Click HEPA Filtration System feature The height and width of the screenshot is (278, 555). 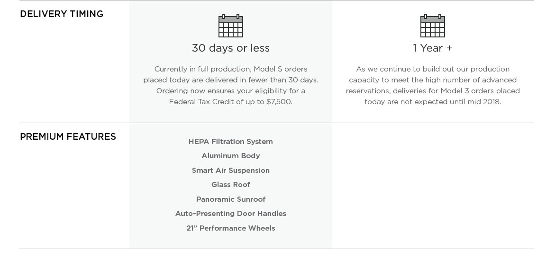pos(231,142)
